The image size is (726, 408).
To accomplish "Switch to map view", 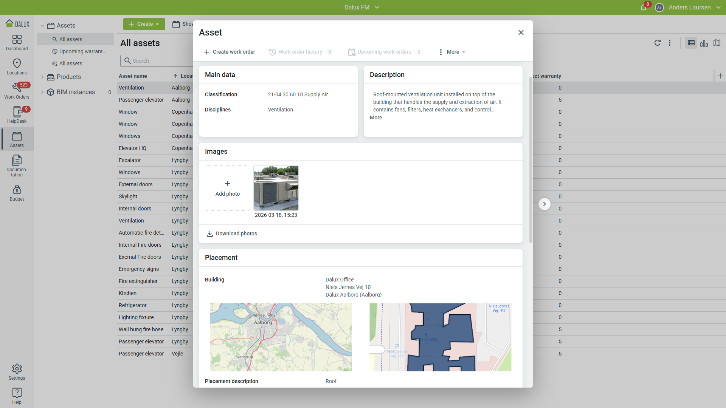I will tap(717, 43).
